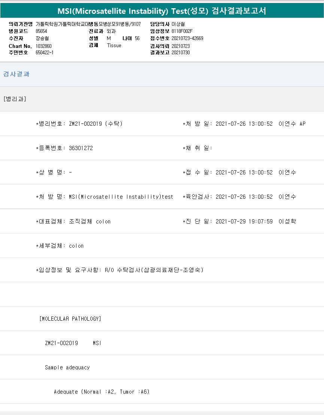Click the 채취일 field label
324x415 pixels.
197,148
